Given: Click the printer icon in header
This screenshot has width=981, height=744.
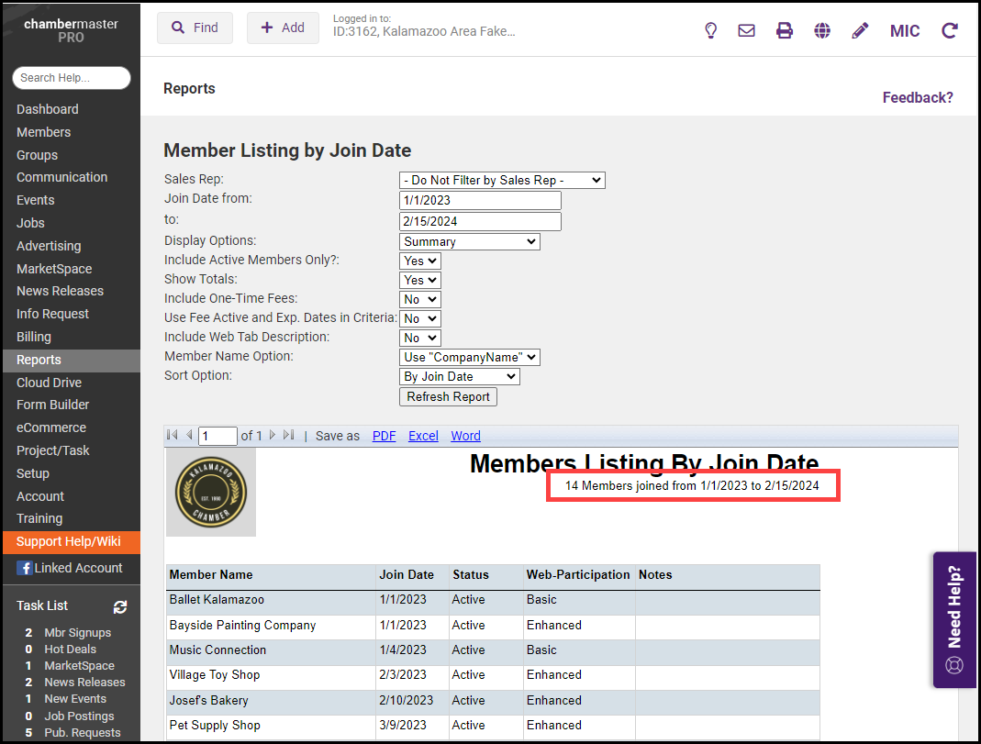Looking at the screenshot, I should 785,30.
